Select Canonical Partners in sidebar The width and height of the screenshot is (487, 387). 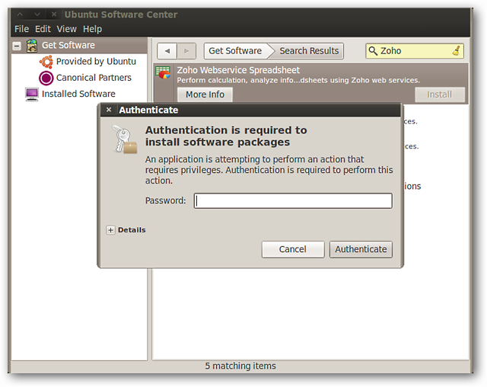94,78
